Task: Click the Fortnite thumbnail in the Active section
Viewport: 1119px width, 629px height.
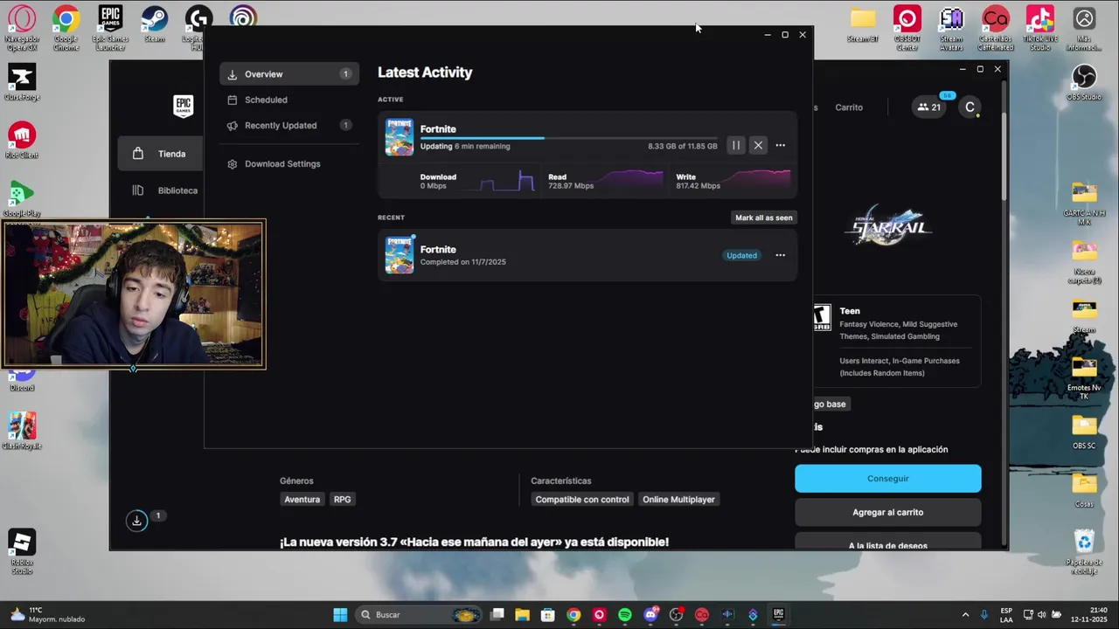Action: coord(399,137)
